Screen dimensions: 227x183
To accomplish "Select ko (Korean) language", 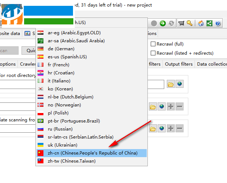I will tap(92, 89).
